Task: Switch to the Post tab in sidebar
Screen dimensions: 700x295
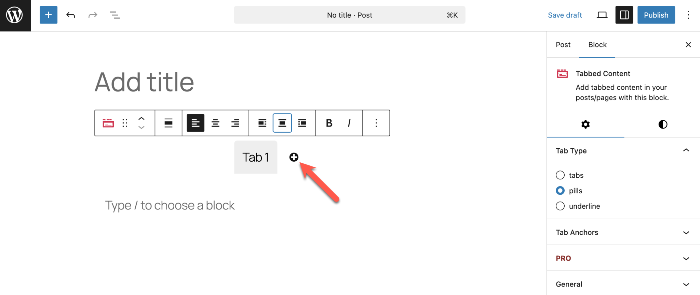Action: click(x=563, y=45)
